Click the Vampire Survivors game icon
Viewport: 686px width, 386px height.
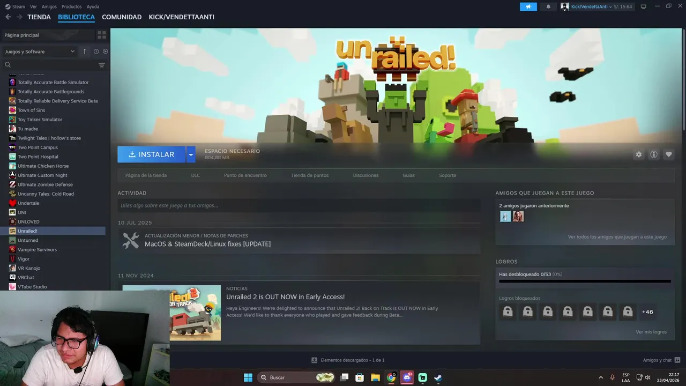pyautogui.click(x=12, y=249)
